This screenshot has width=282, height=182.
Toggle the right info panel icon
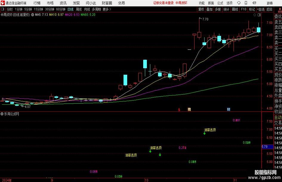[259, 15]
